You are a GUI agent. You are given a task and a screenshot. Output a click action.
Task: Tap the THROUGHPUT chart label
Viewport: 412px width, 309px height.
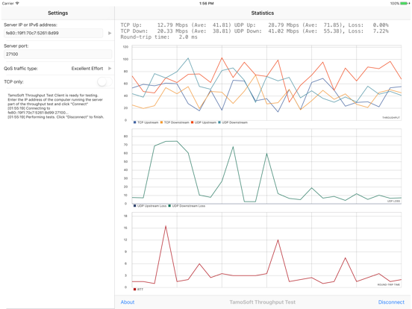391,118
